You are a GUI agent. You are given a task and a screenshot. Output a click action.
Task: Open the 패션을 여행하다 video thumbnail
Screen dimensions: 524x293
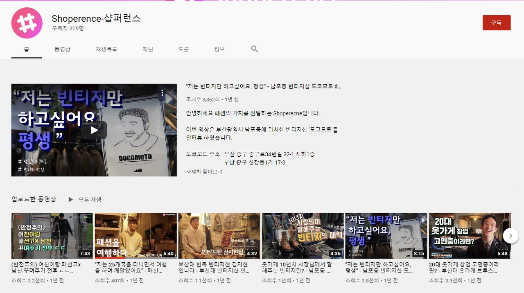(136, 236)
